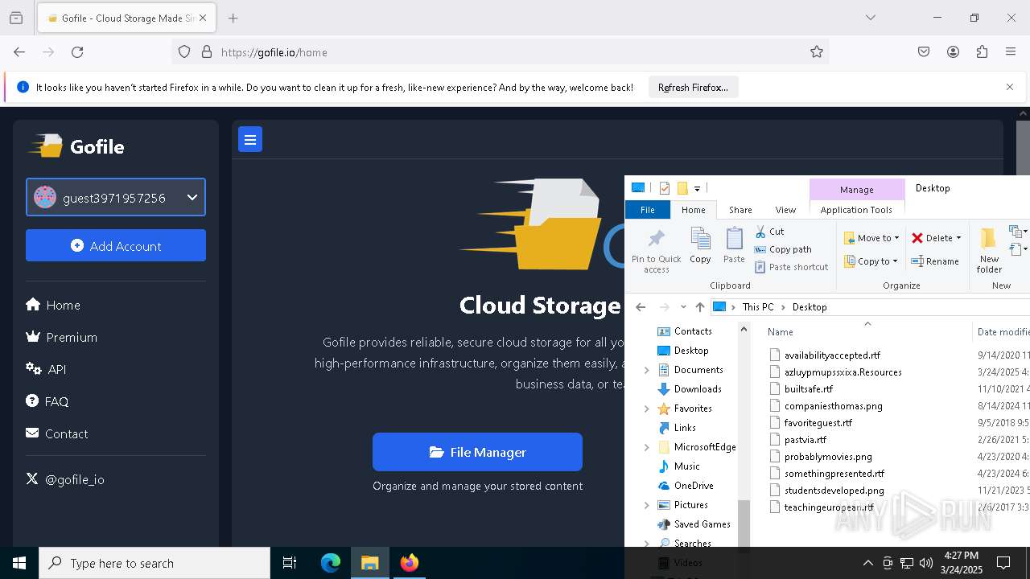Screen dimensions: 1030x579
Task: Open the Manage contextual tab
Action: [x=856, y=190]
